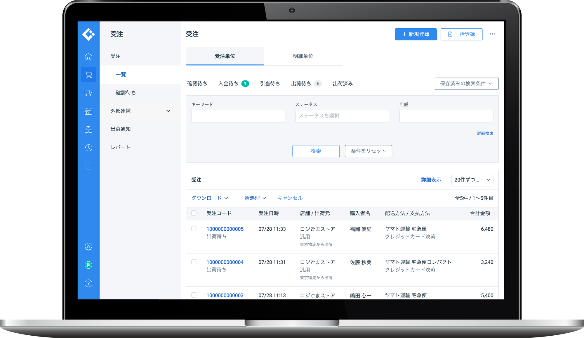Check the checkbox for order 1000000000005
Viewport: 584px width, 338px height.
tap(194, 229)
